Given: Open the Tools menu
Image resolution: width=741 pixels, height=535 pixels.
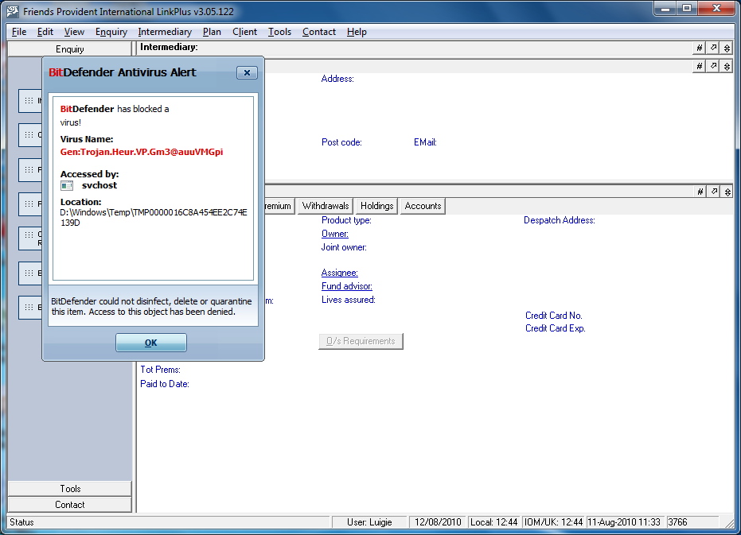Looking at the screenshot, I should coord(279,32).
